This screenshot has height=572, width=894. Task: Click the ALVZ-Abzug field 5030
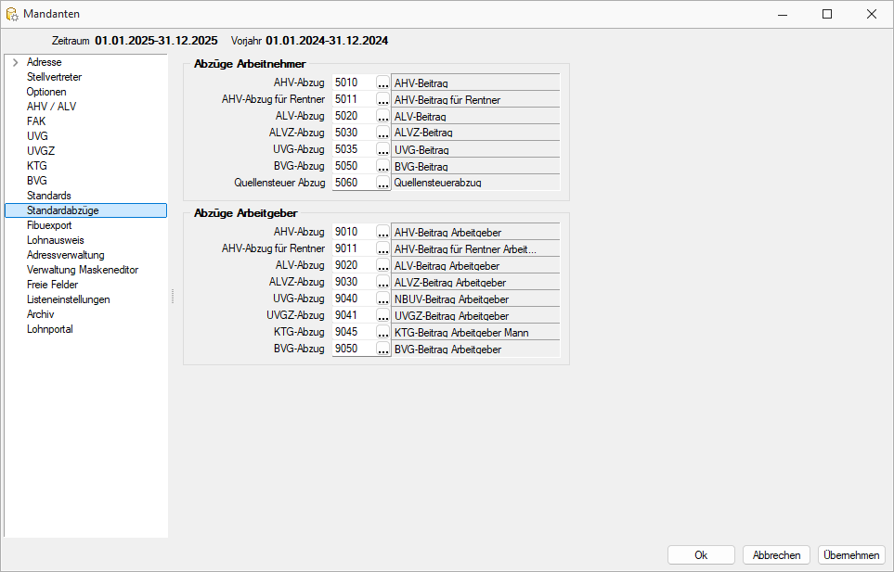(x=354, y=133)
